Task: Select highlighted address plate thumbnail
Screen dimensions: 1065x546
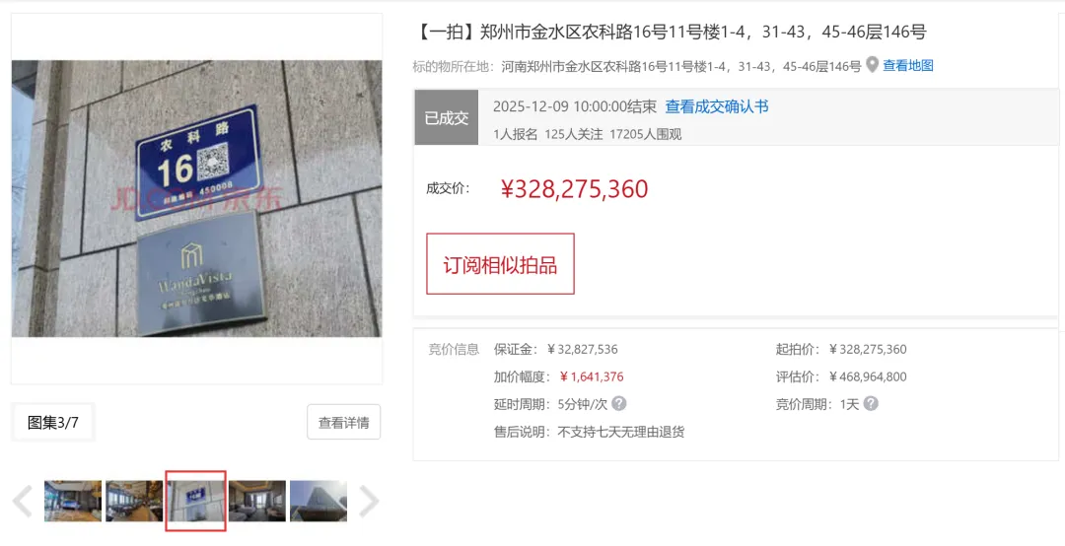Action: (195, 502)
